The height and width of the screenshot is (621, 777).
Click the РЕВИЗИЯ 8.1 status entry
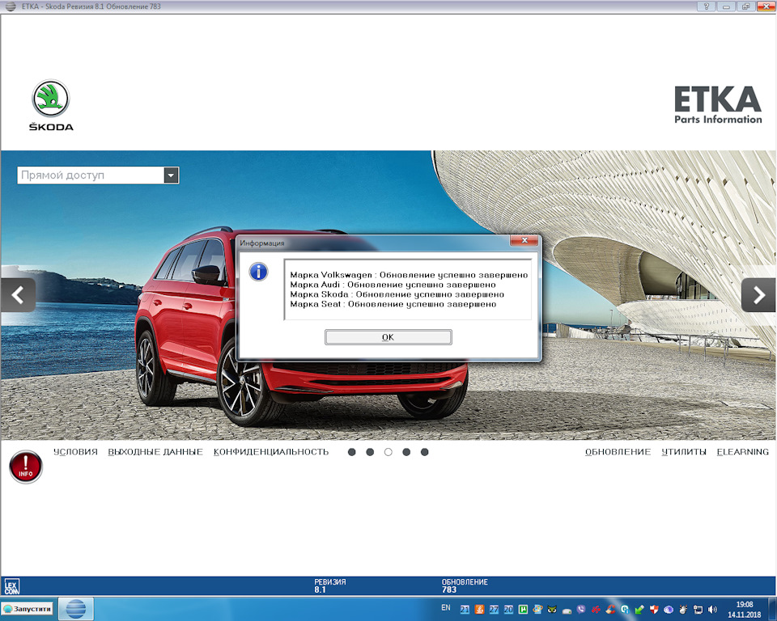330,586
